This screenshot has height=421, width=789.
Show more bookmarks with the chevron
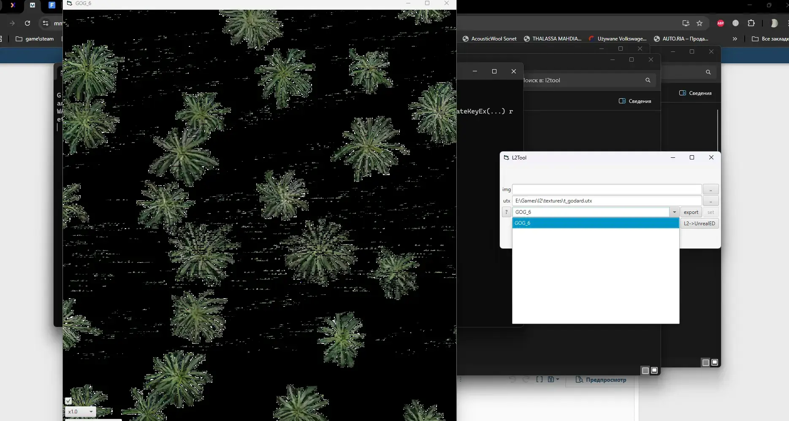pyautogui.click(x=735, y=39)
